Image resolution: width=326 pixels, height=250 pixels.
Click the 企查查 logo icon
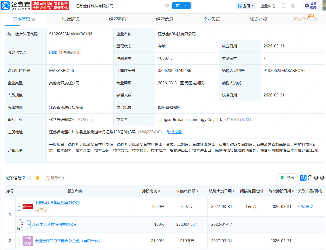(5, 5)
